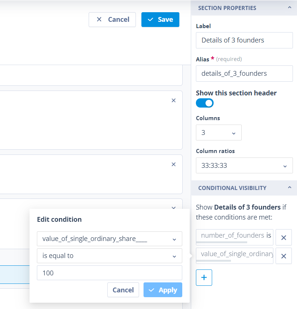Open the Column ratios dropdown 33:33:33
The image size is (297, 309).
point(244,165)
